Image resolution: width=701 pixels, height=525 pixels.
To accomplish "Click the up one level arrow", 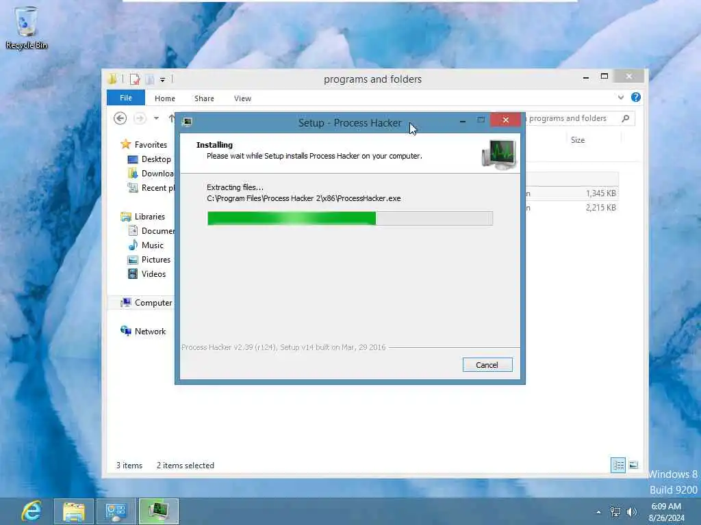I will click(x=171, y=118).
